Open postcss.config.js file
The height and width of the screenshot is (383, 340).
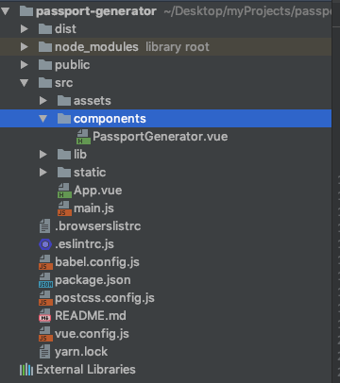(x=105, y=298)
